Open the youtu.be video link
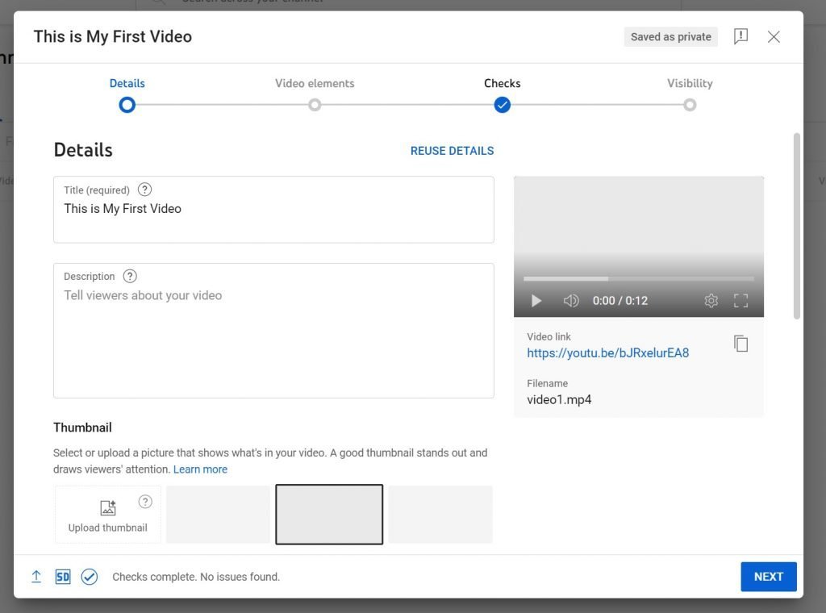Screen dimensions: 826x613 point(607,353)
